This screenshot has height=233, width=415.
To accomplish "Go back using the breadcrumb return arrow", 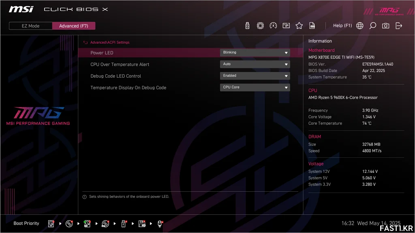I will click(x=85, y=42).
